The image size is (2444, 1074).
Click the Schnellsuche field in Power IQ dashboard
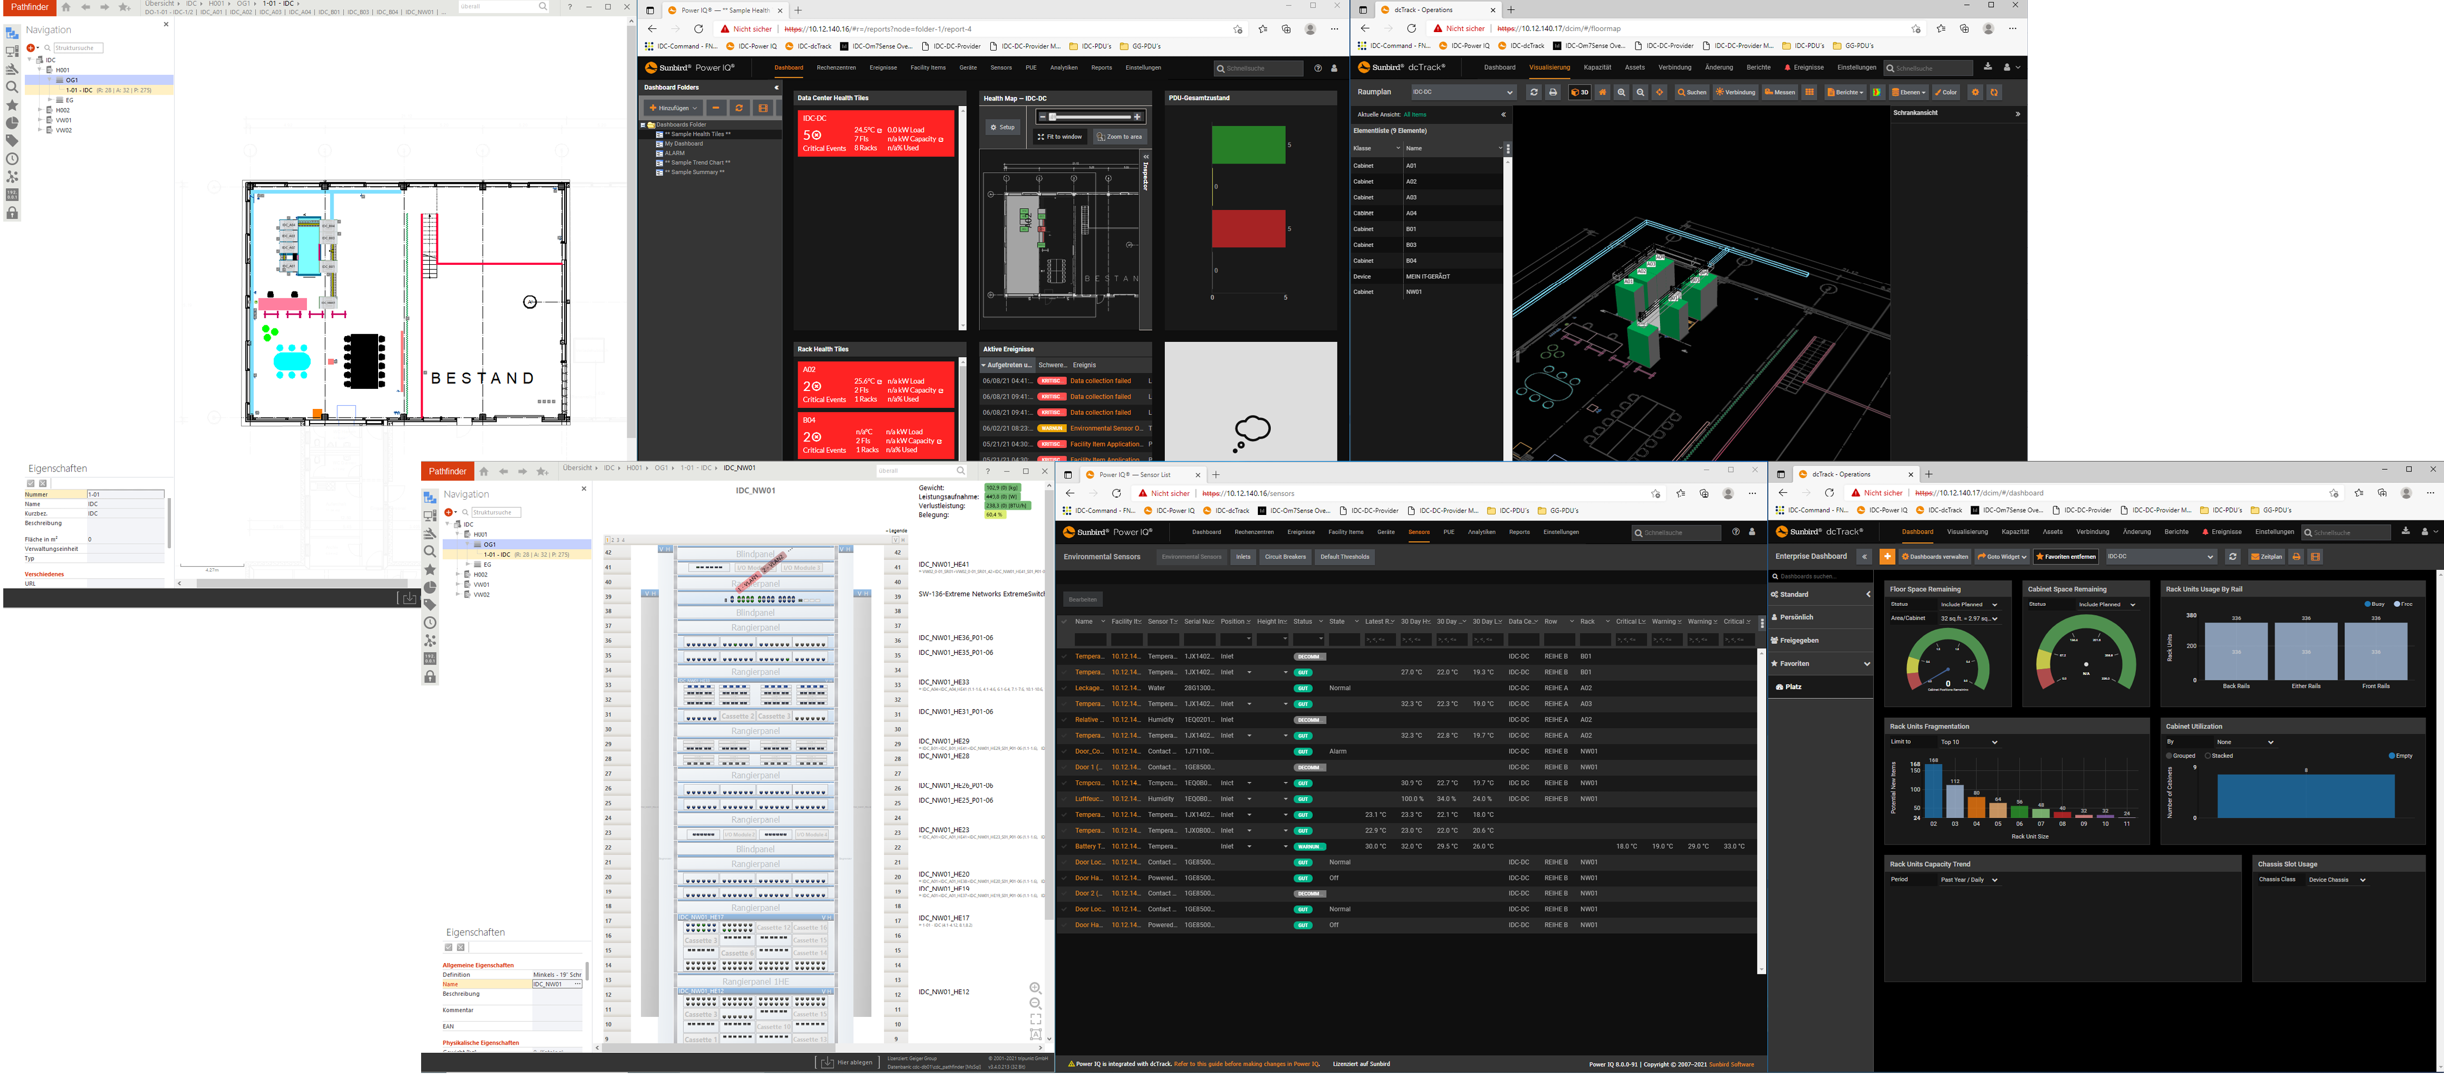(x=1259, y=69)
